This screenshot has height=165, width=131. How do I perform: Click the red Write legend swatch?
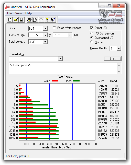[55, 81]
